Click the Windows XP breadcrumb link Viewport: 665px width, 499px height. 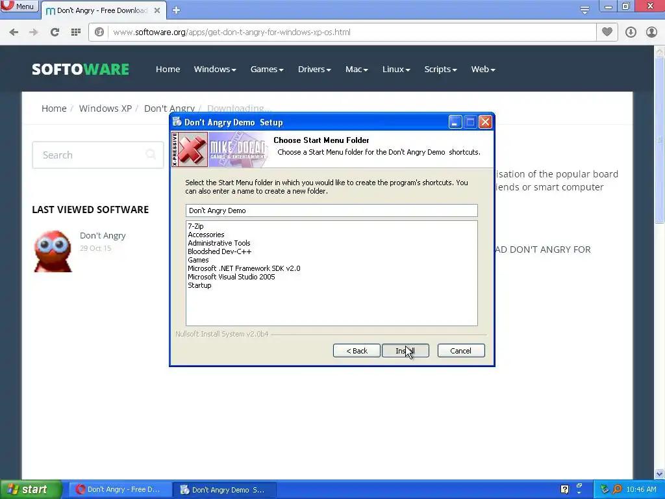tap(105, 109)
